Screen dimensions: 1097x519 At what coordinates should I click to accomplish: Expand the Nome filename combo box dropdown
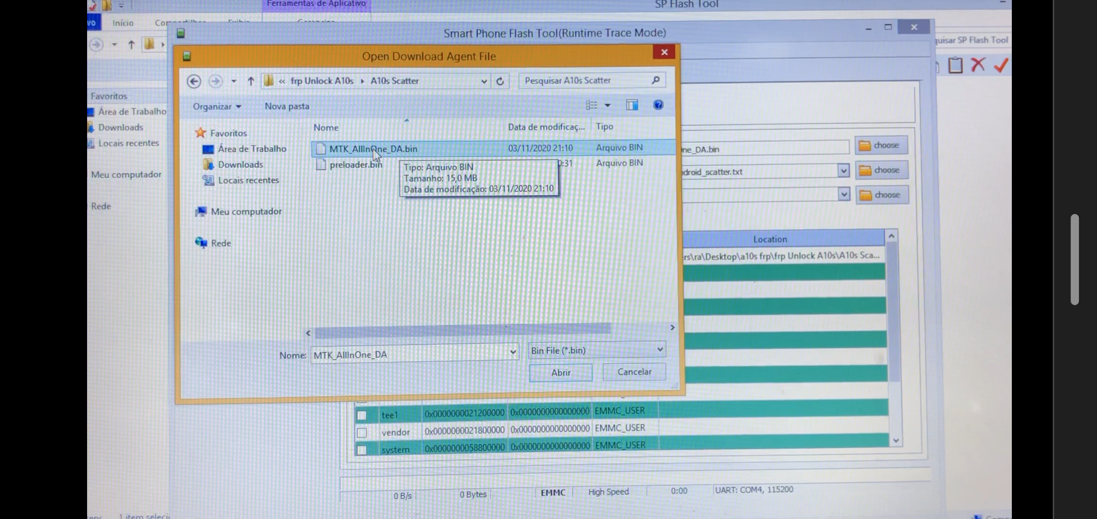pyautogui.click(x=513, y=352)
